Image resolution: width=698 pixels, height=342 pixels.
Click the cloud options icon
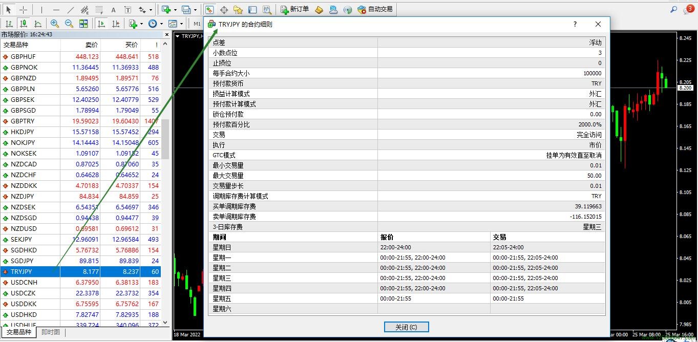pyautogui.click(x=333, y=9)
